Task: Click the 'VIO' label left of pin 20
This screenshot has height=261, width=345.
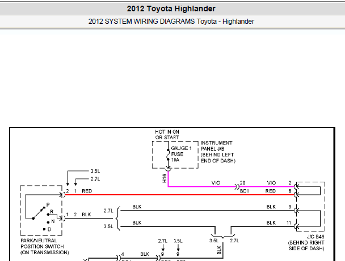Action: pyautogui.click(x=216, y=183)
